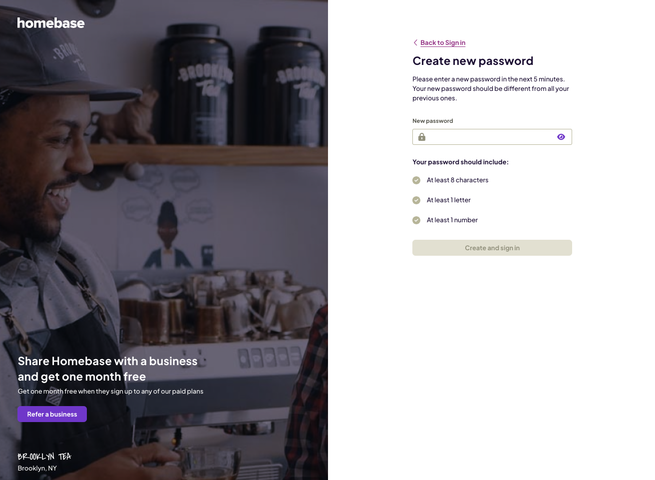Click the New password field label
655x480 pixels.
433,121
